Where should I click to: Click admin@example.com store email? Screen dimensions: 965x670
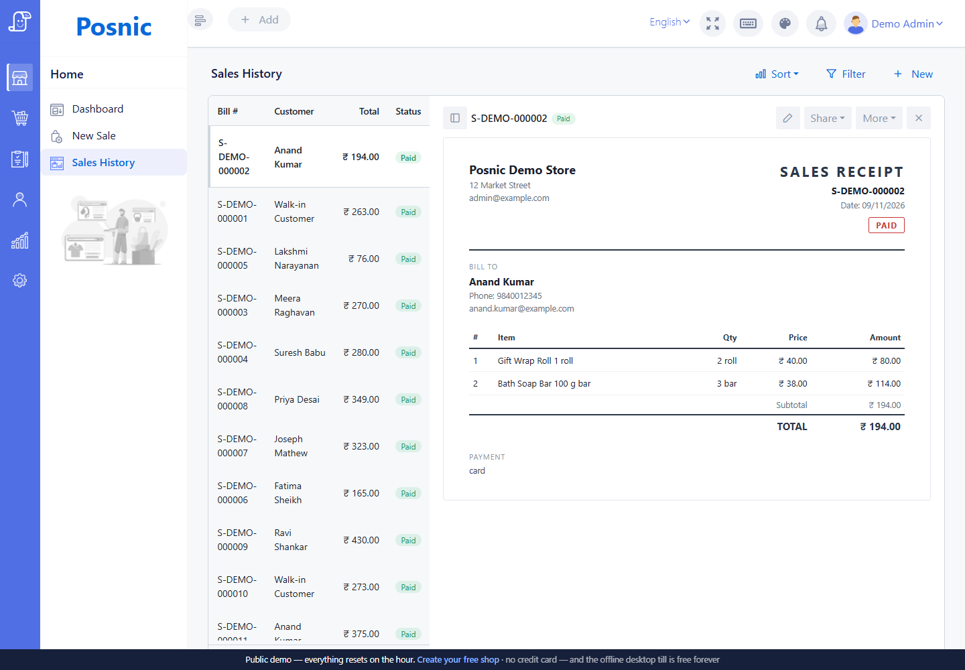point(509,198)
